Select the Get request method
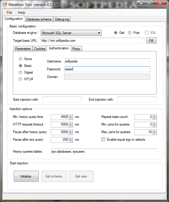The width and height of the screenshot is (169, 202). pyautogui.click(x=116, y=33)
